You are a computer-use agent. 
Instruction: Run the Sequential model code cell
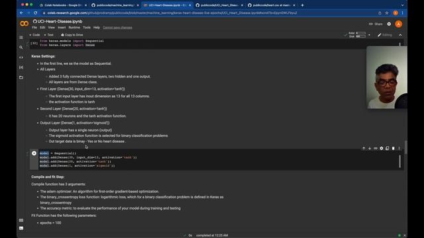34,153
